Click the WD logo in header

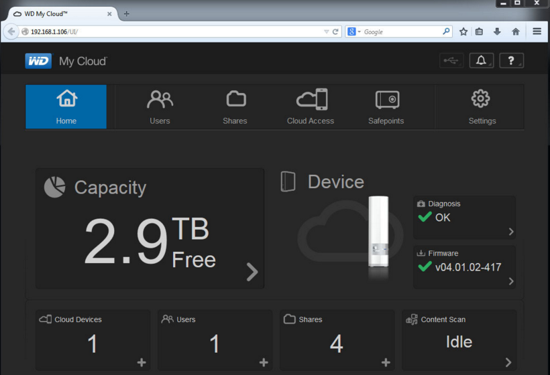38,61
